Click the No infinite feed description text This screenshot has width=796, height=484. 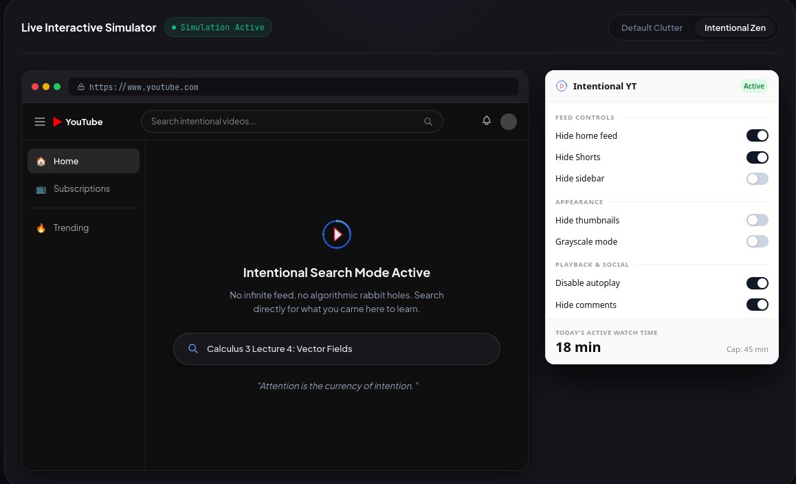pyautogui.click(x=337, y=302)
